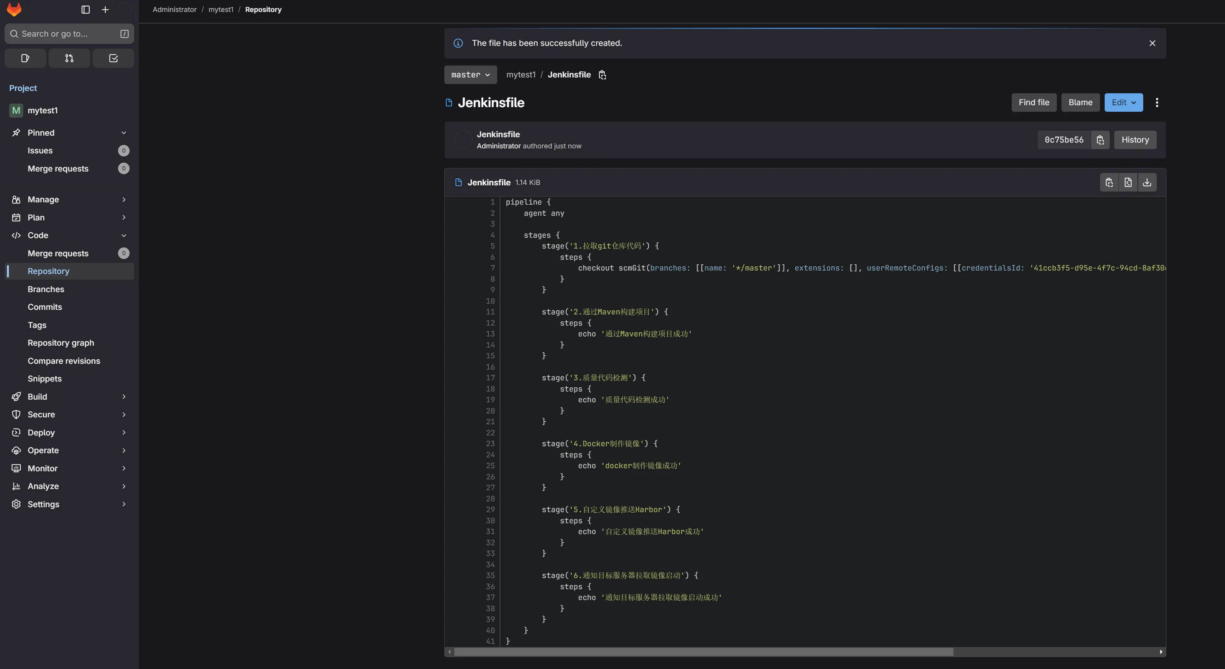Screen dimensions: 1225x669
Task: Toggle the sidebar collapse icon
Action: coord(86,10)
